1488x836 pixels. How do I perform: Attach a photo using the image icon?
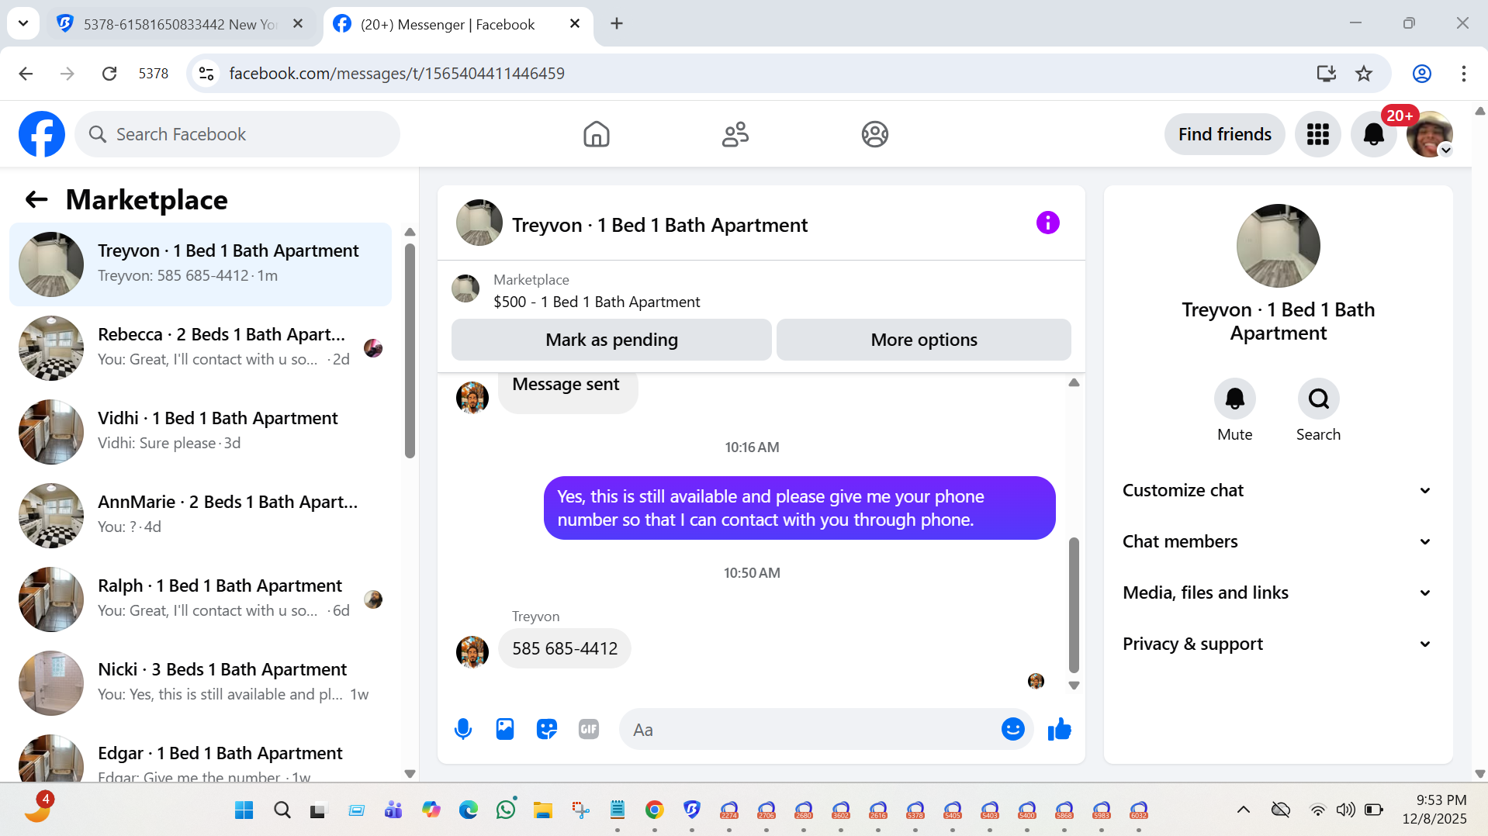click(505, 729)
